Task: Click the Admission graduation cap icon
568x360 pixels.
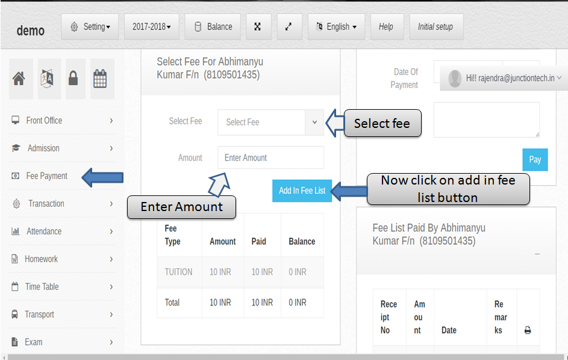Action: point(16,148)
